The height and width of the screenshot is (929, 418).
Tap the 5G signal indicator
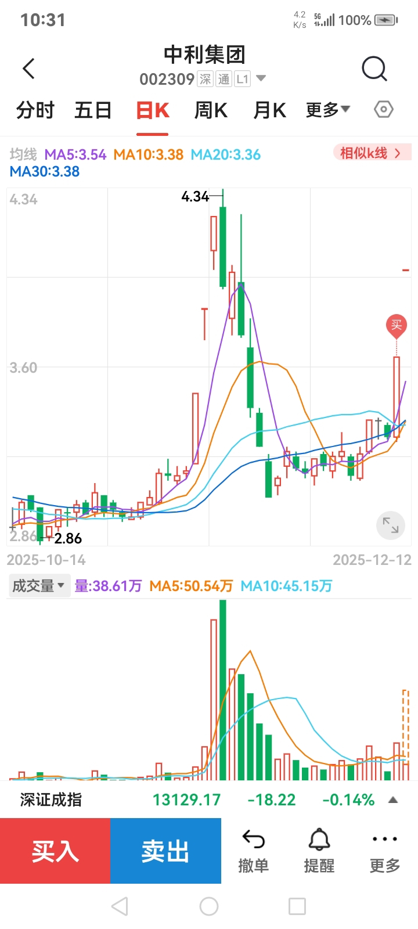324,20
